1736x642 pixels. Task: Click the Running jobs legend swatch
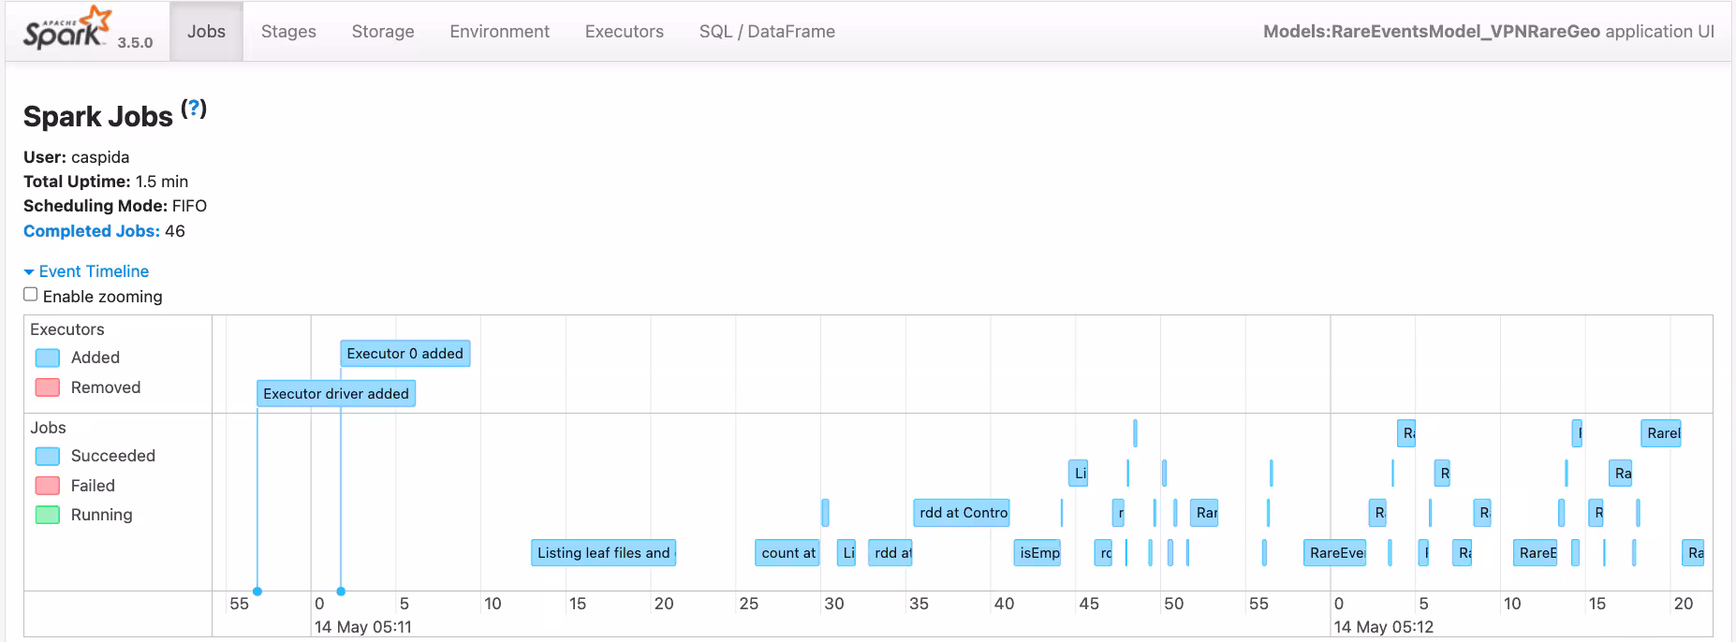click(47, 515)
